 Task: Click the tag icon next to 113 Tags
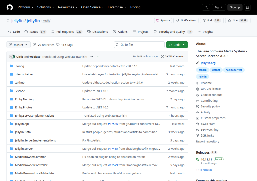58,45
